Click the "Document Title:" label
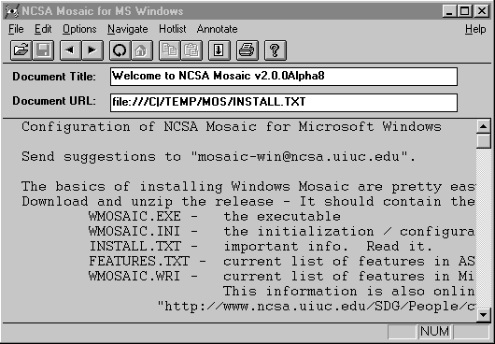 (x=54, y=77)
